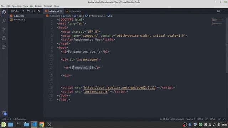Open the Terminal menu

click(x=48, y=6)
